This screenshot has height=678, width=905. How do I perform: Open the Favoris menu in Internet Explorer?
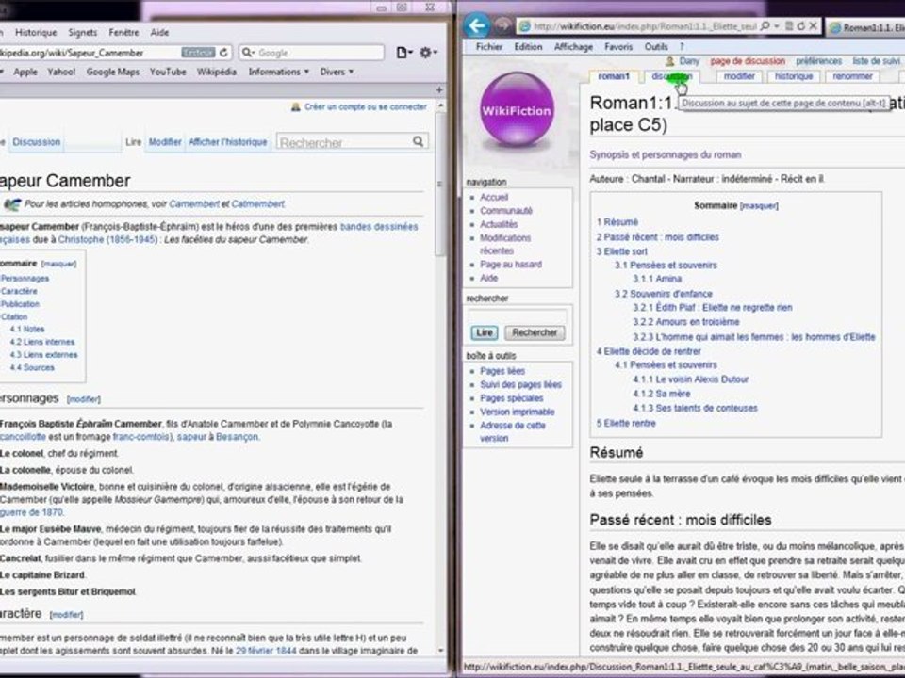618,47
